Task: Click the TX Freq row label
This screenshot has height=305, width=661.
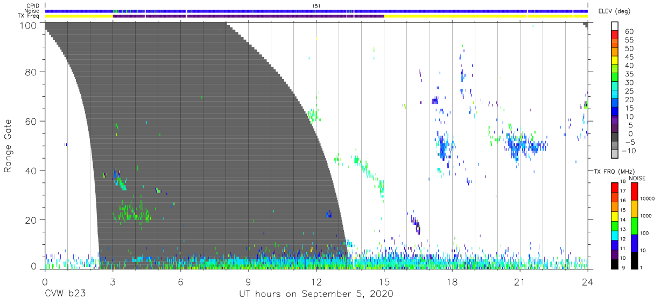Action: [30, 16]
